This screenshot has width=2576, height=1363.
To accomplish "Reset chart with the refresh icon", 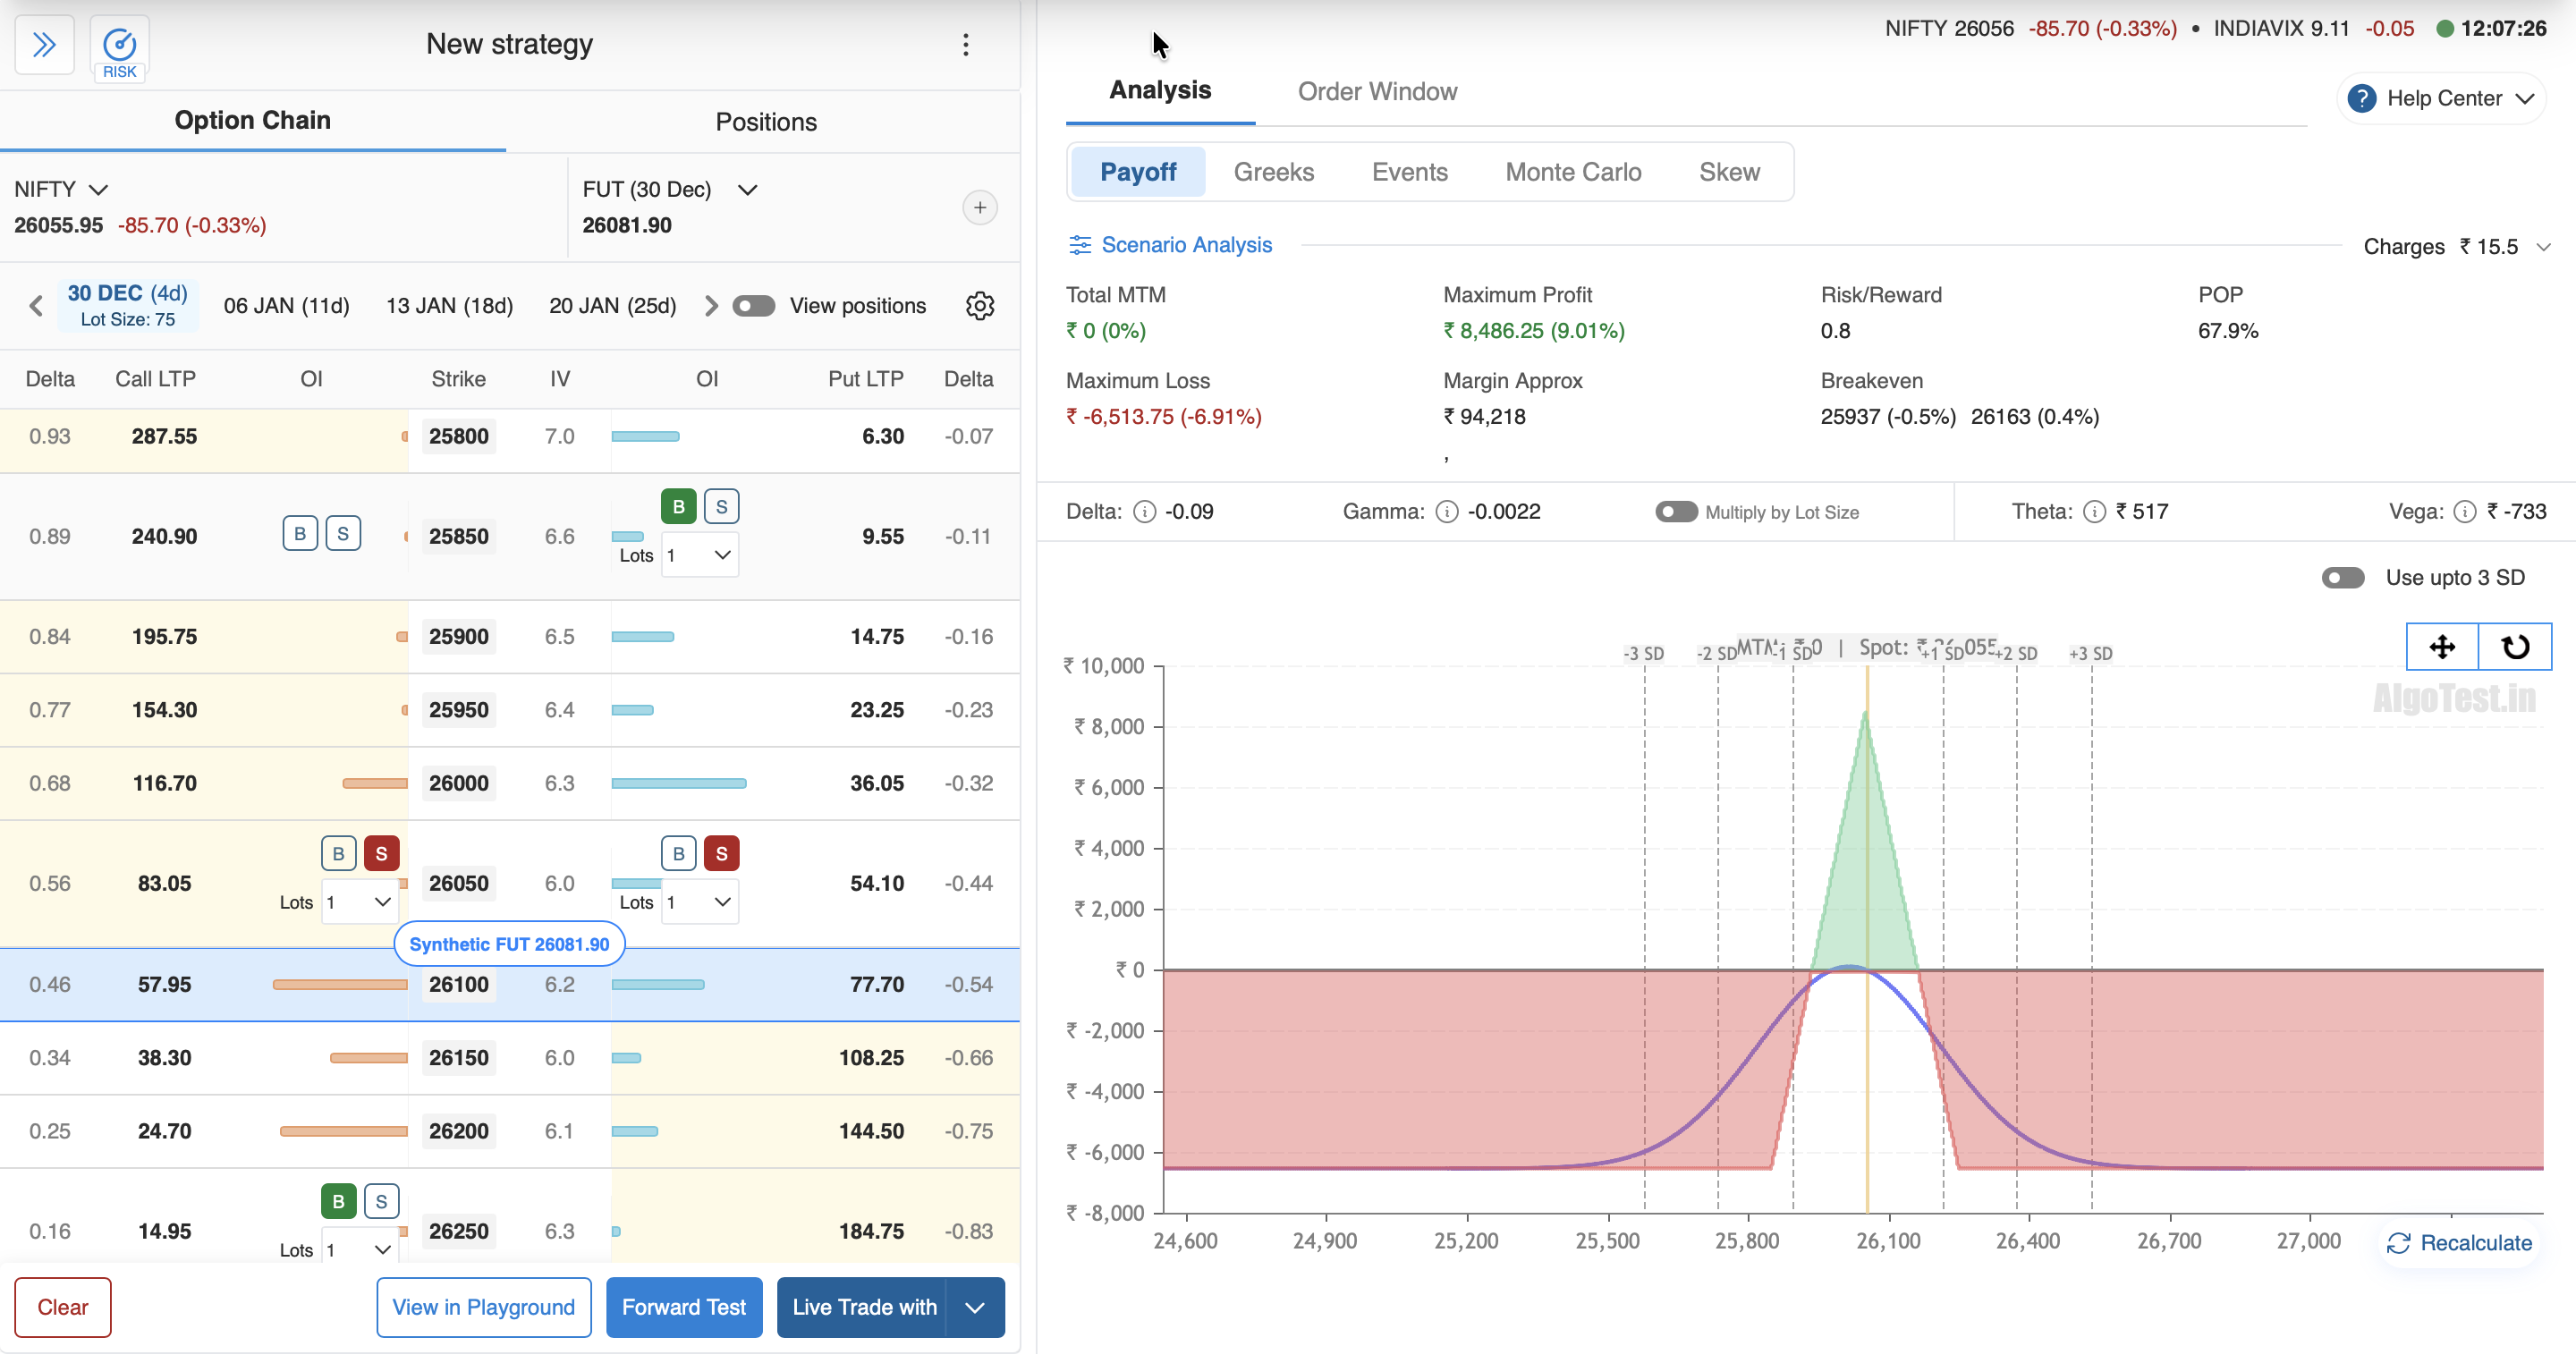I will pyautogui.click(x=2514, y=647).
